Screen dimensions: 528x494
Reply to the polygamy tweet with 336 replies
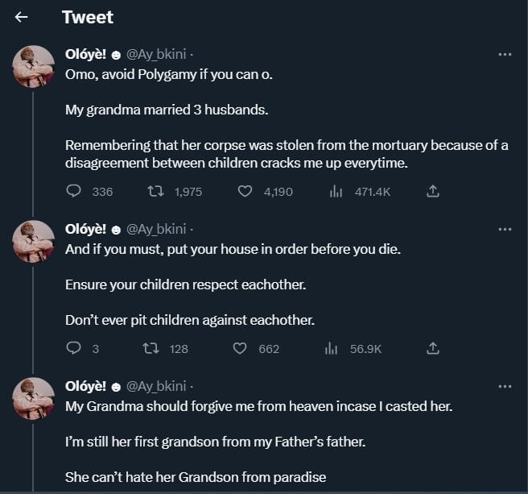pos(74,192)
